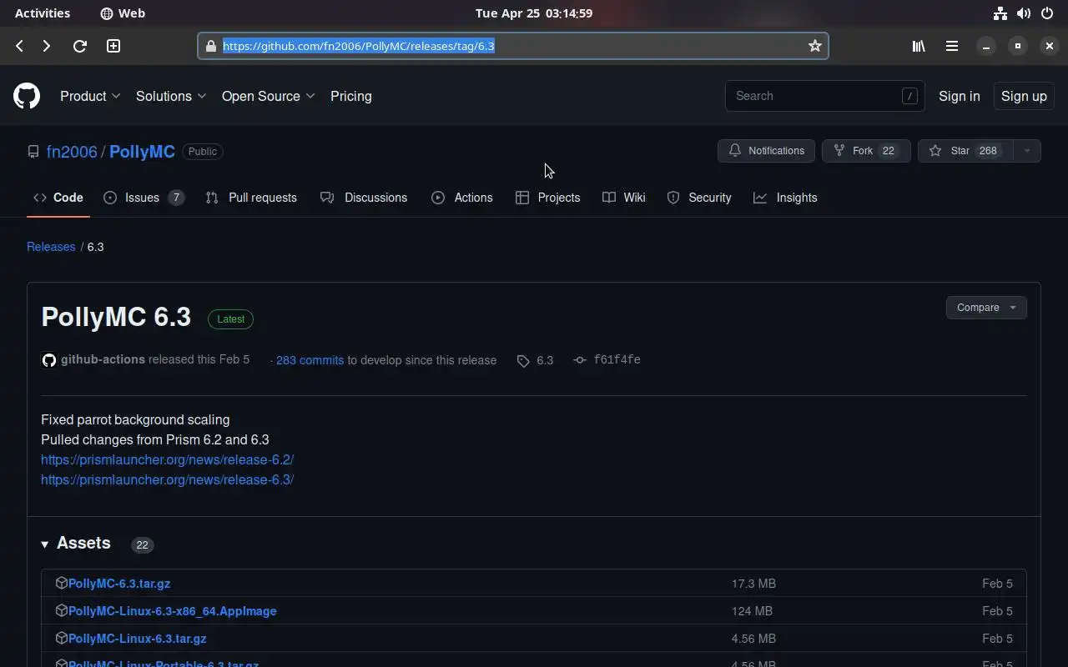Download PollyMC-Linux-6.3-x86_64.AppImage

173,611
